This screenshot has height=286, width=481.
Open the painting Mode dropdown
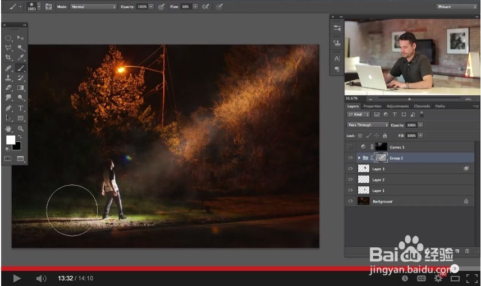94,6
